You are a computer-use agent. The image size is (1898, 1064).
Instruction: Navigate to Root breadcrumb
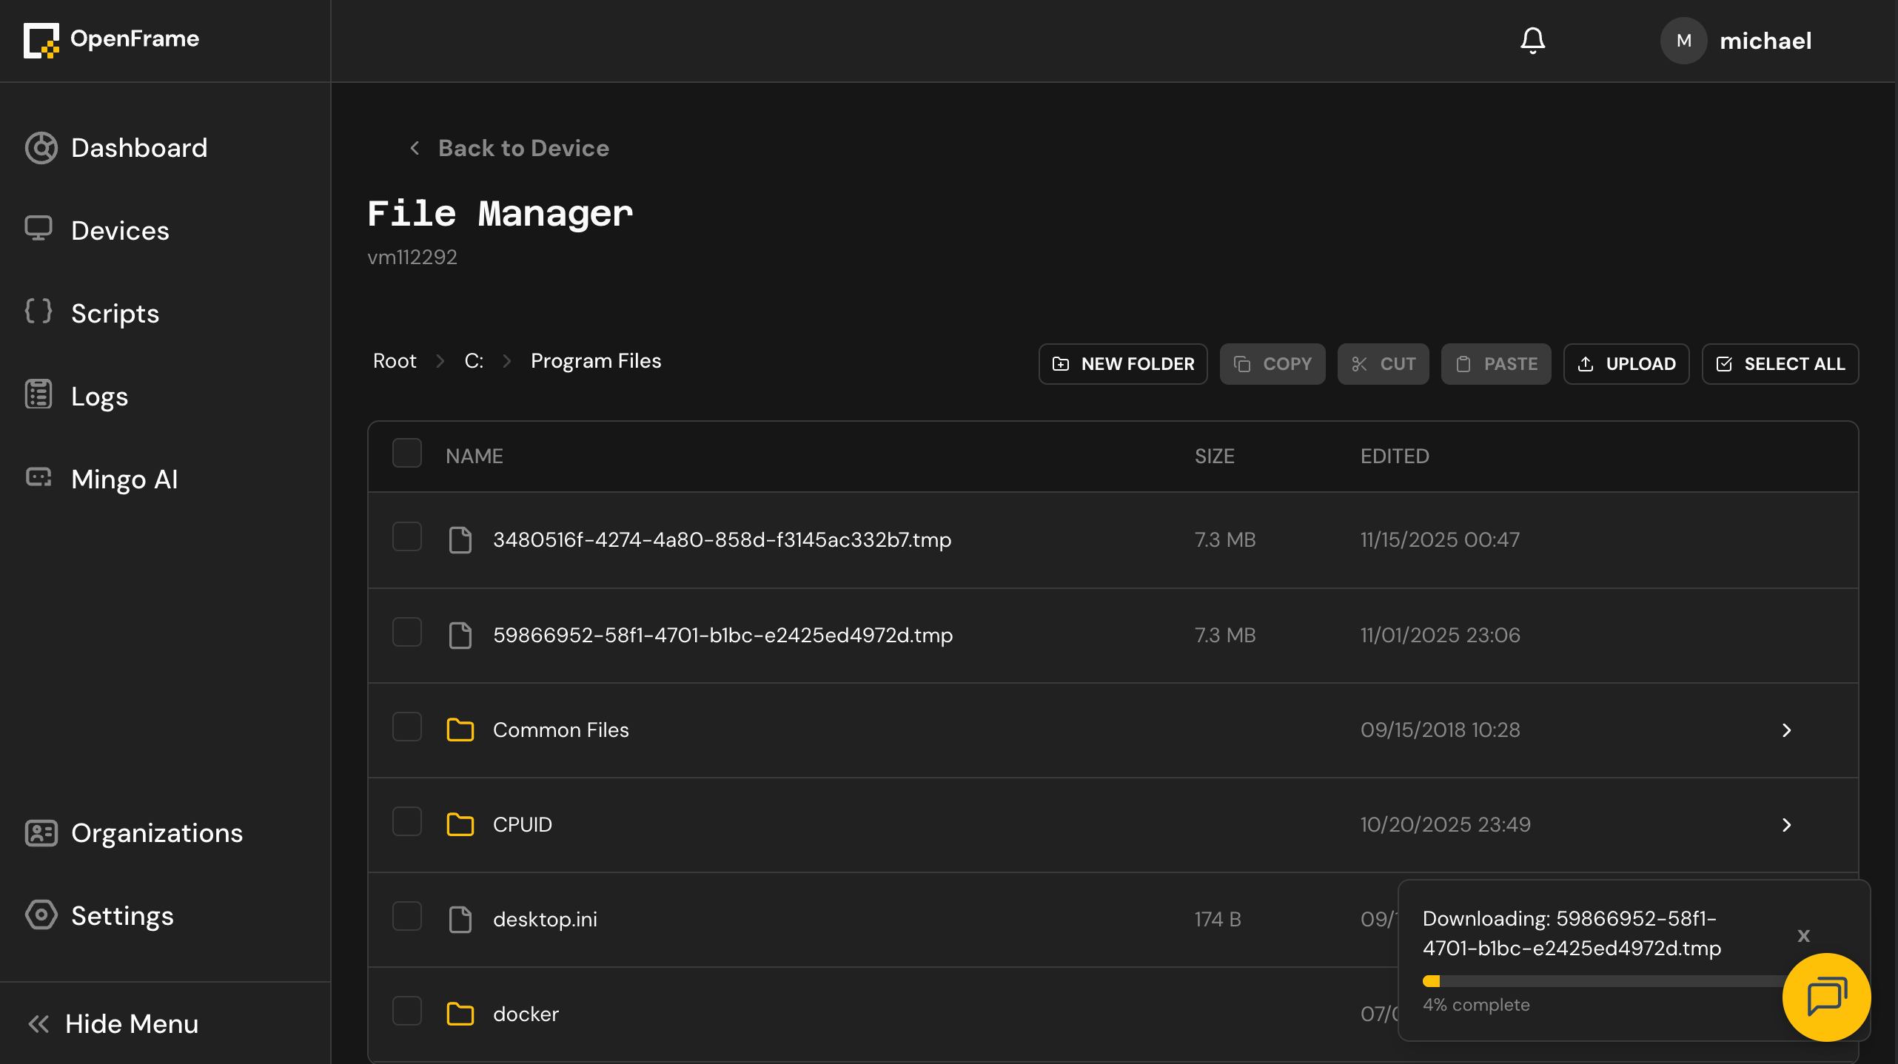pos(395,361)
